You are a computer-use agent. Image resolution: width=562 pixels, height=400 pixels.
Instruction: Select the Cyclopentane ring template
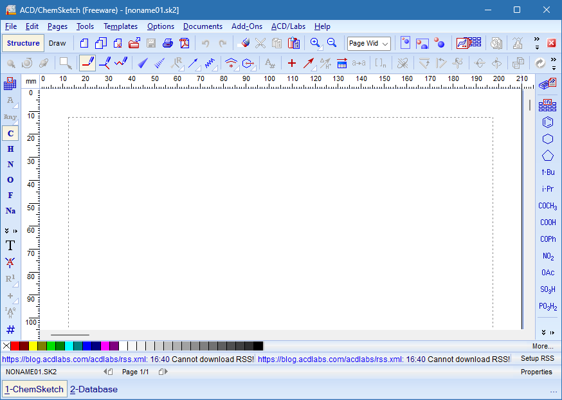pyautogui.click(x=548, y=156)
